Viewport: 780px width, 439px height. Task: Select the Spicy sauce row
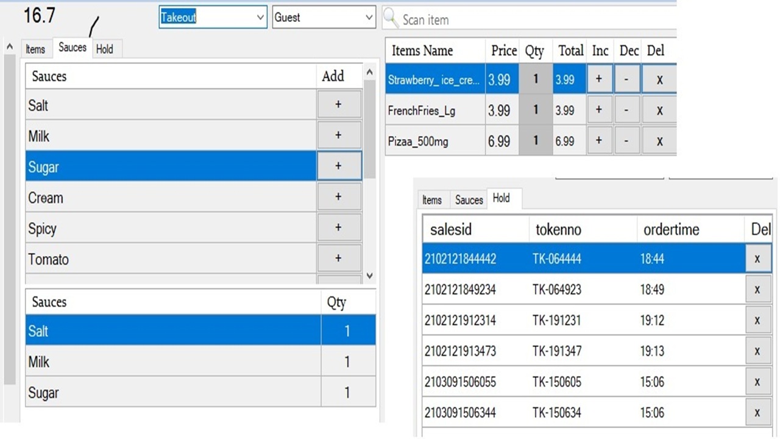pos(171,228)
